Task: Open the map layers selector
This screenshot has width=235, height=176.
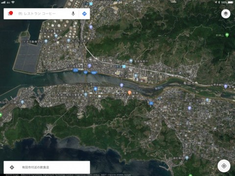Action: (226, 14)
